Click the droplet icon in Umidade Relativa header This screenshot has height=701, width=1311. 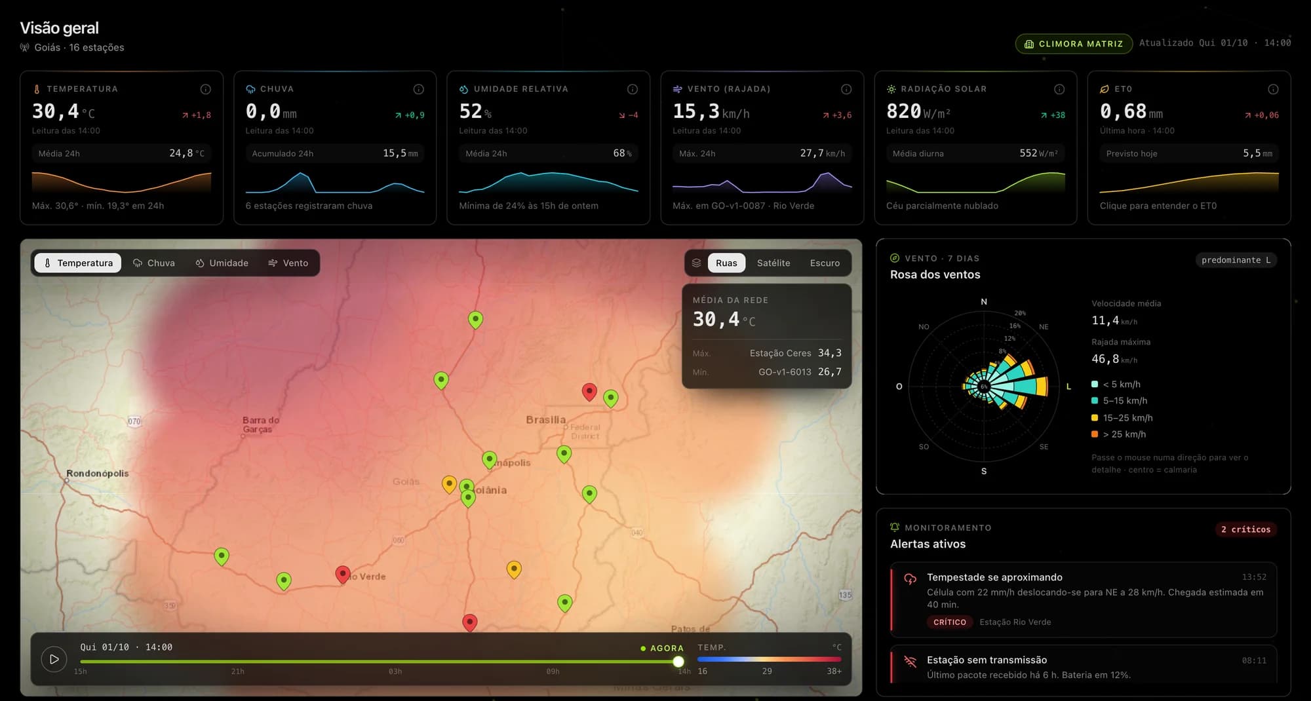point(464,89)
